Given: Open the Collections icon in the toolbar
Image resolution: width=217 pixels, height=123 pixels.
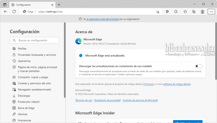Looking at the screenshot, I should [194, 12].
